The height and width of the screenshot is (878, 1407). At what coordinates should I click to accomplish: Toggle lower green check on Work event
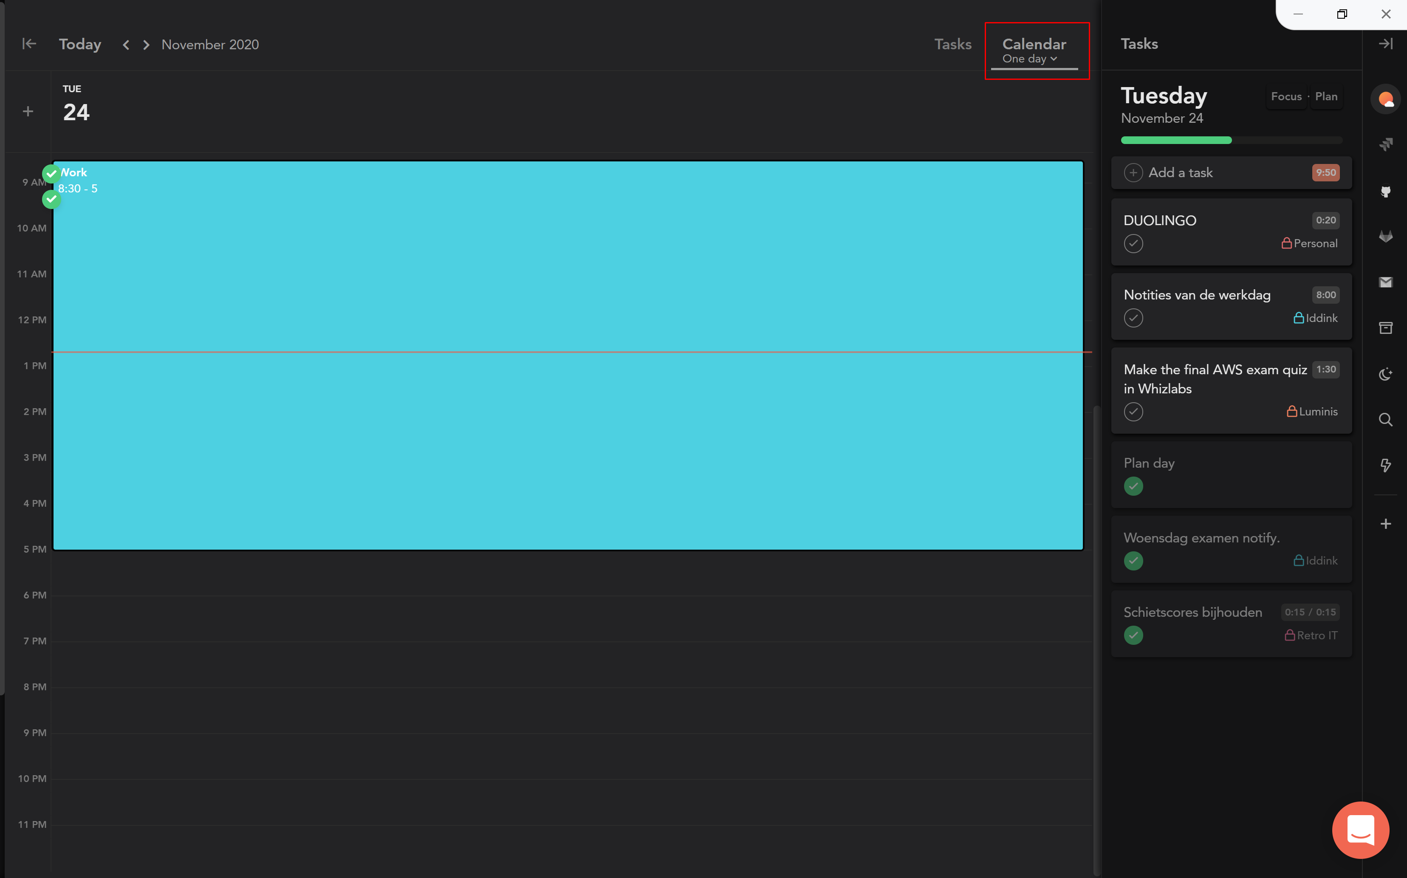pos(51,199)
